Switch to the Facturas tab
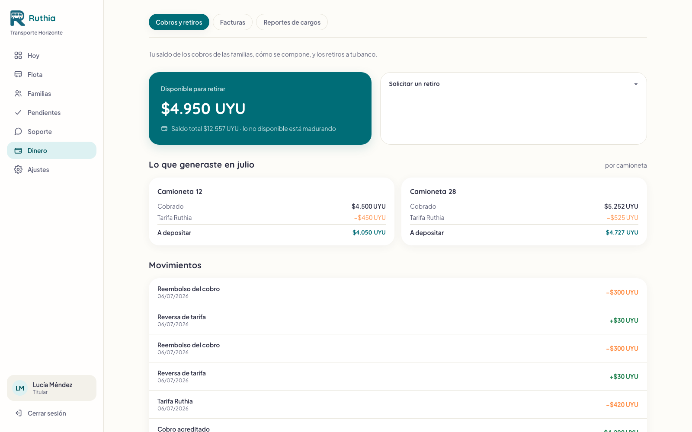Image resolution: width=692 pixels, height=432 pixels. pos(233,22)
